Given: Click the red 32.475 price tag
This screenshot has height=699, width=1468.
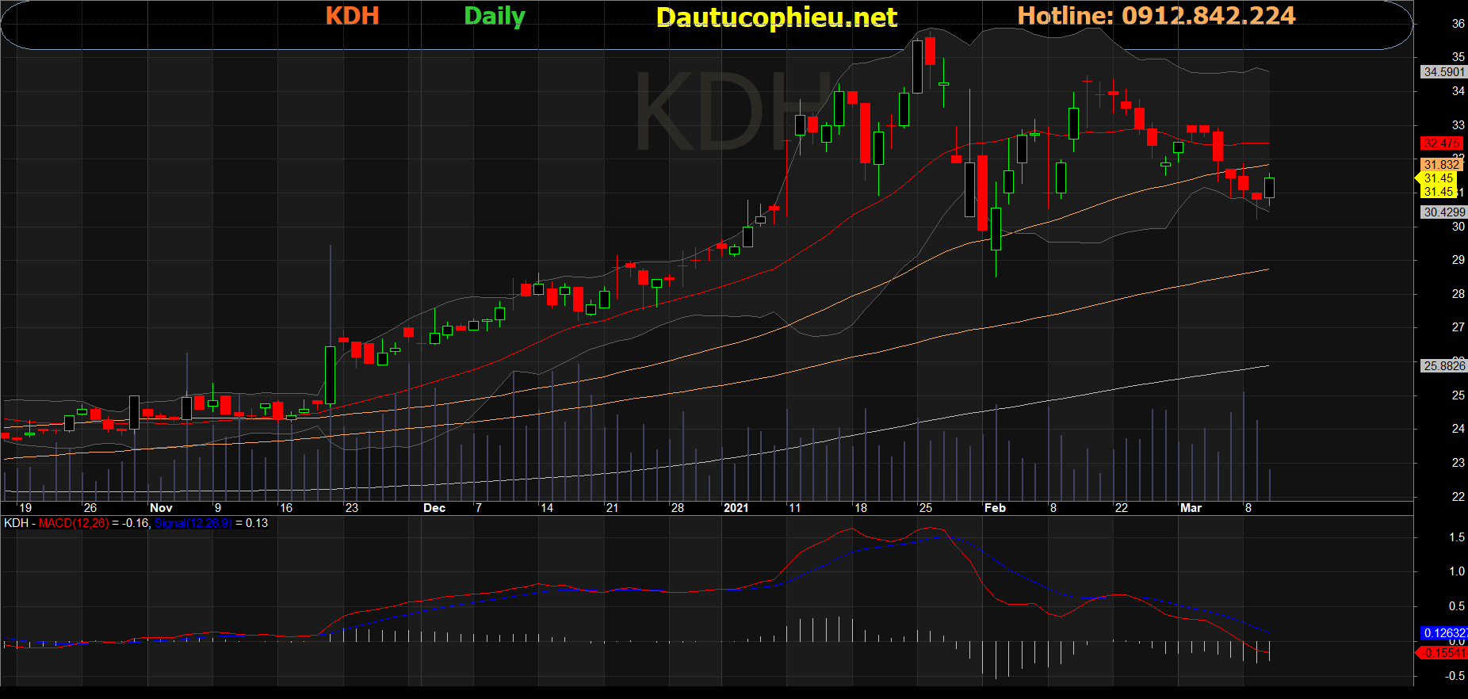Looking at the screenshot, I should pyautogui.click(x=1441, y=143).
